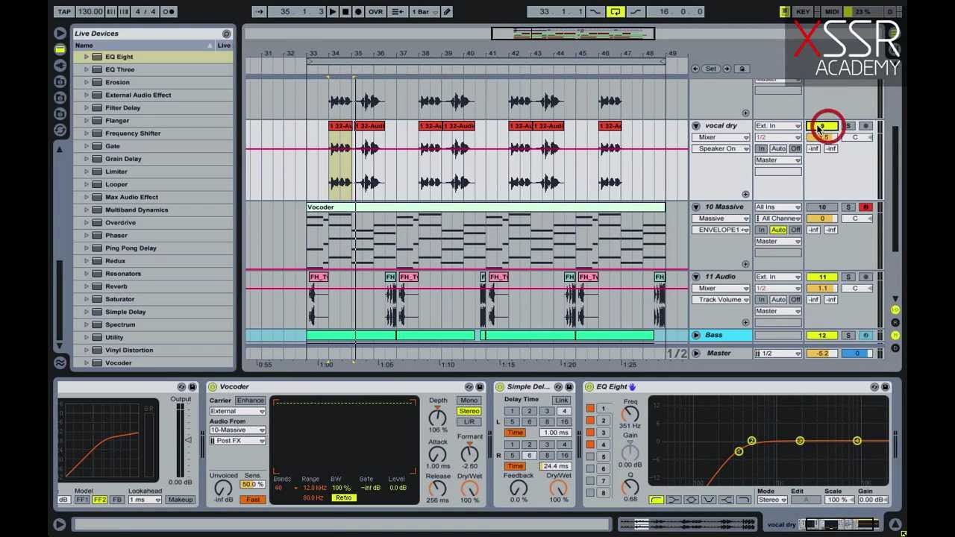Fold the vocal dry track
Screen dimensions: 955x537
click(x=695, y=126)
